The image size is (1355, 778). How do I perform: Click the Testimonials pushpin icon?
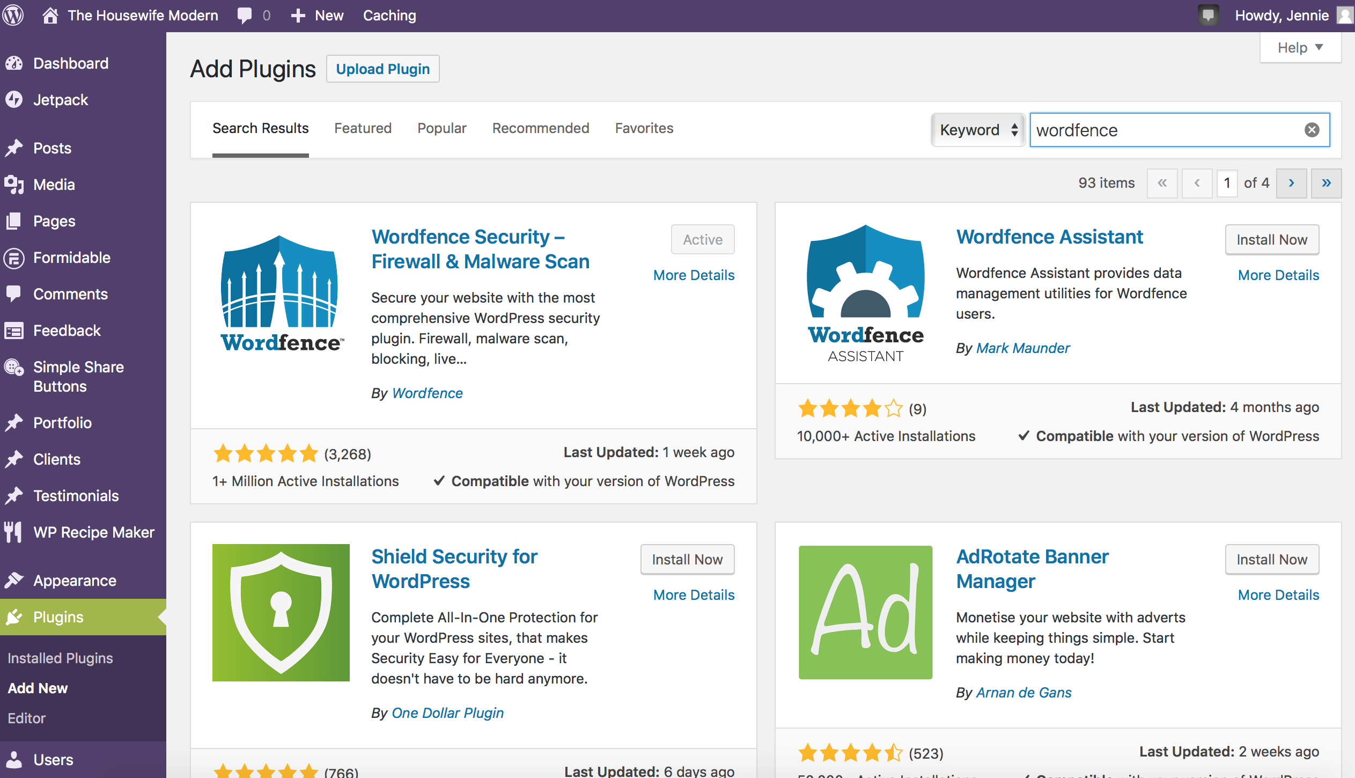pos(14,496)
